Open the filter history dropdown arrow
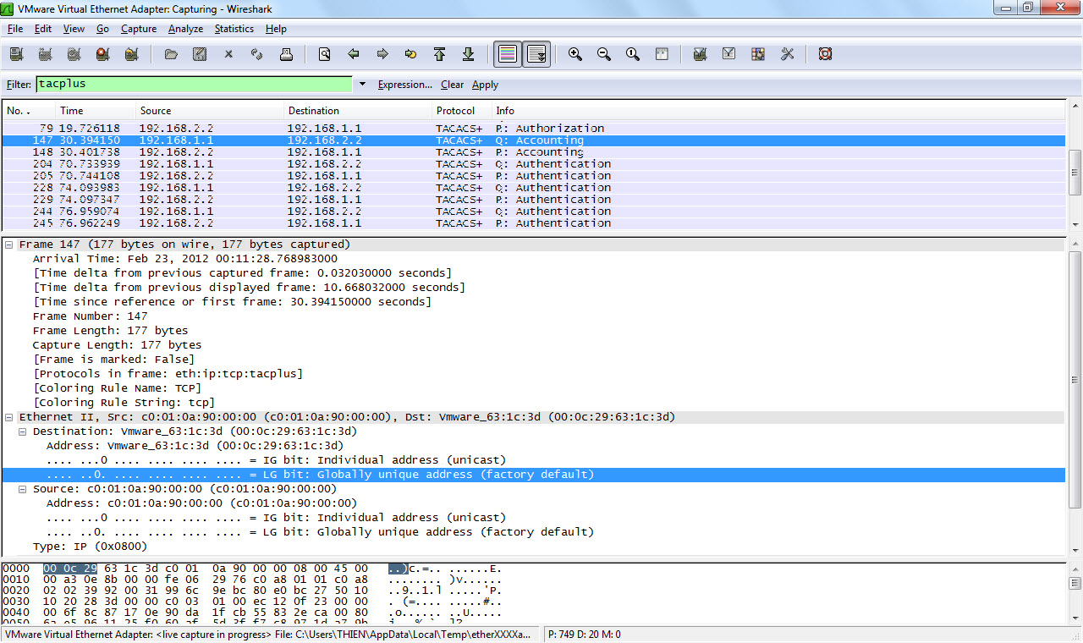The image size is (1083, 643). 362,85
